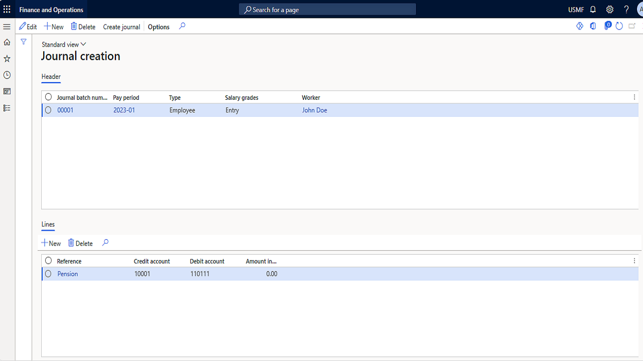643x361 pixels.
Task: Delete the selected journal header
Action: (x=83, y=27)
